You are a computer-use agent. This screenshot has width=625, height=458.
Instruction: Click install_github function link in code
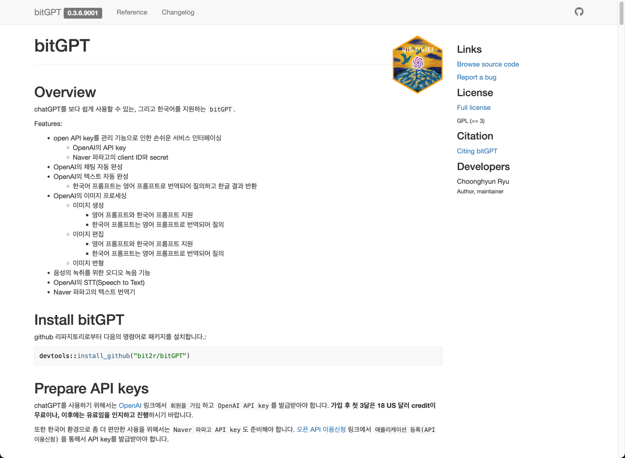pyautogui.click(x=103, y=356)
